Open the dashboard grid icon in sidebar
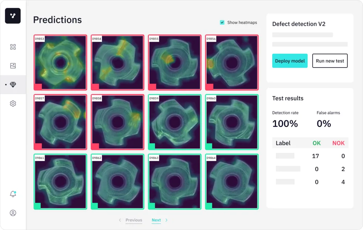 tap(13, 47)
